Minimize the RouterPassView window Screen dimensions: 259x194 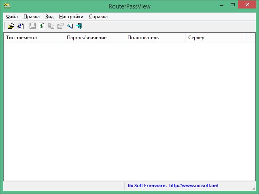(222, 5)
